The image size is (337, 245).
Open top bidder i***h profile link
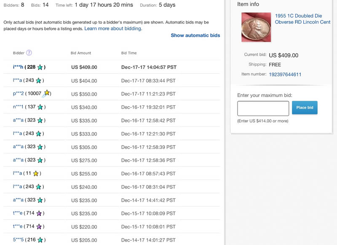pyautogui.click(x=18, y=67)
